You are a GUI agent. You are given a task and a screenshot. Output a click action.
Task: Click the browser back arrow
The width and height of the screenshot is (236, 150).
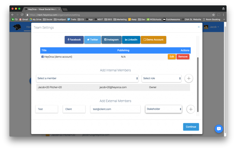click(x=12, y=15)
